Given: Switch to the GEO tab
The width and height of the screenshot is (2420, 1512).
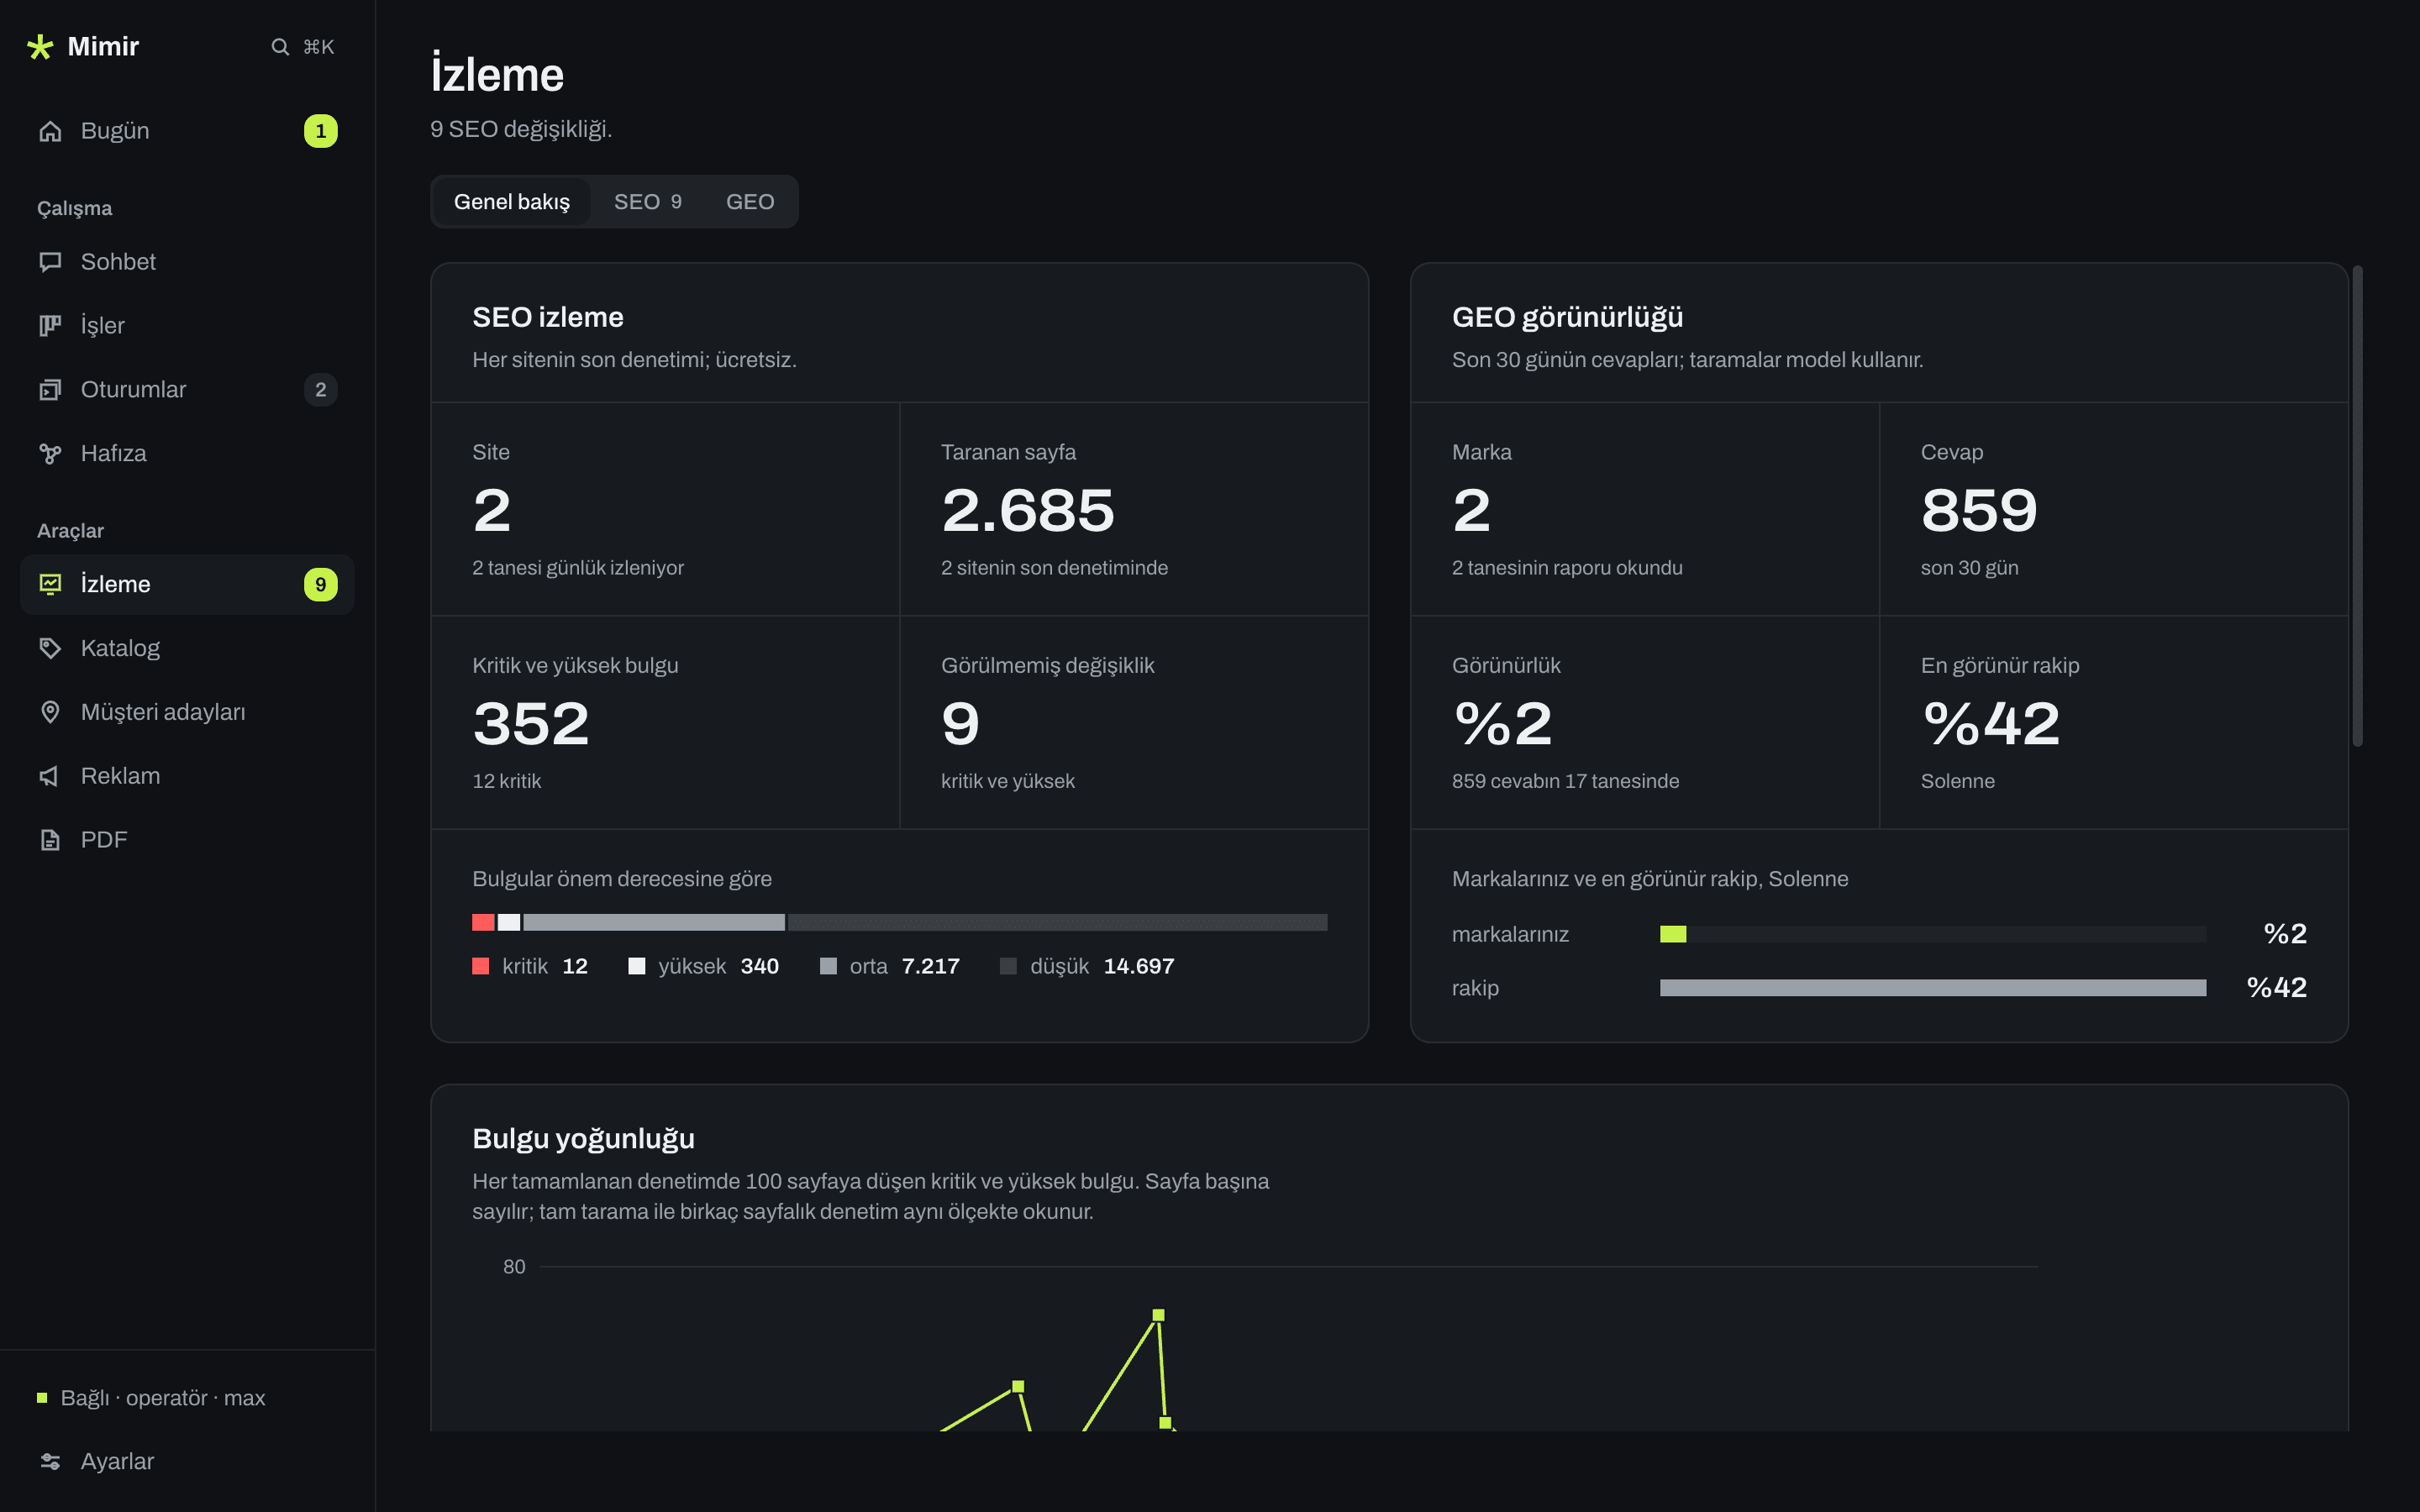Looking at the screenshot, I should click(750, 202).
